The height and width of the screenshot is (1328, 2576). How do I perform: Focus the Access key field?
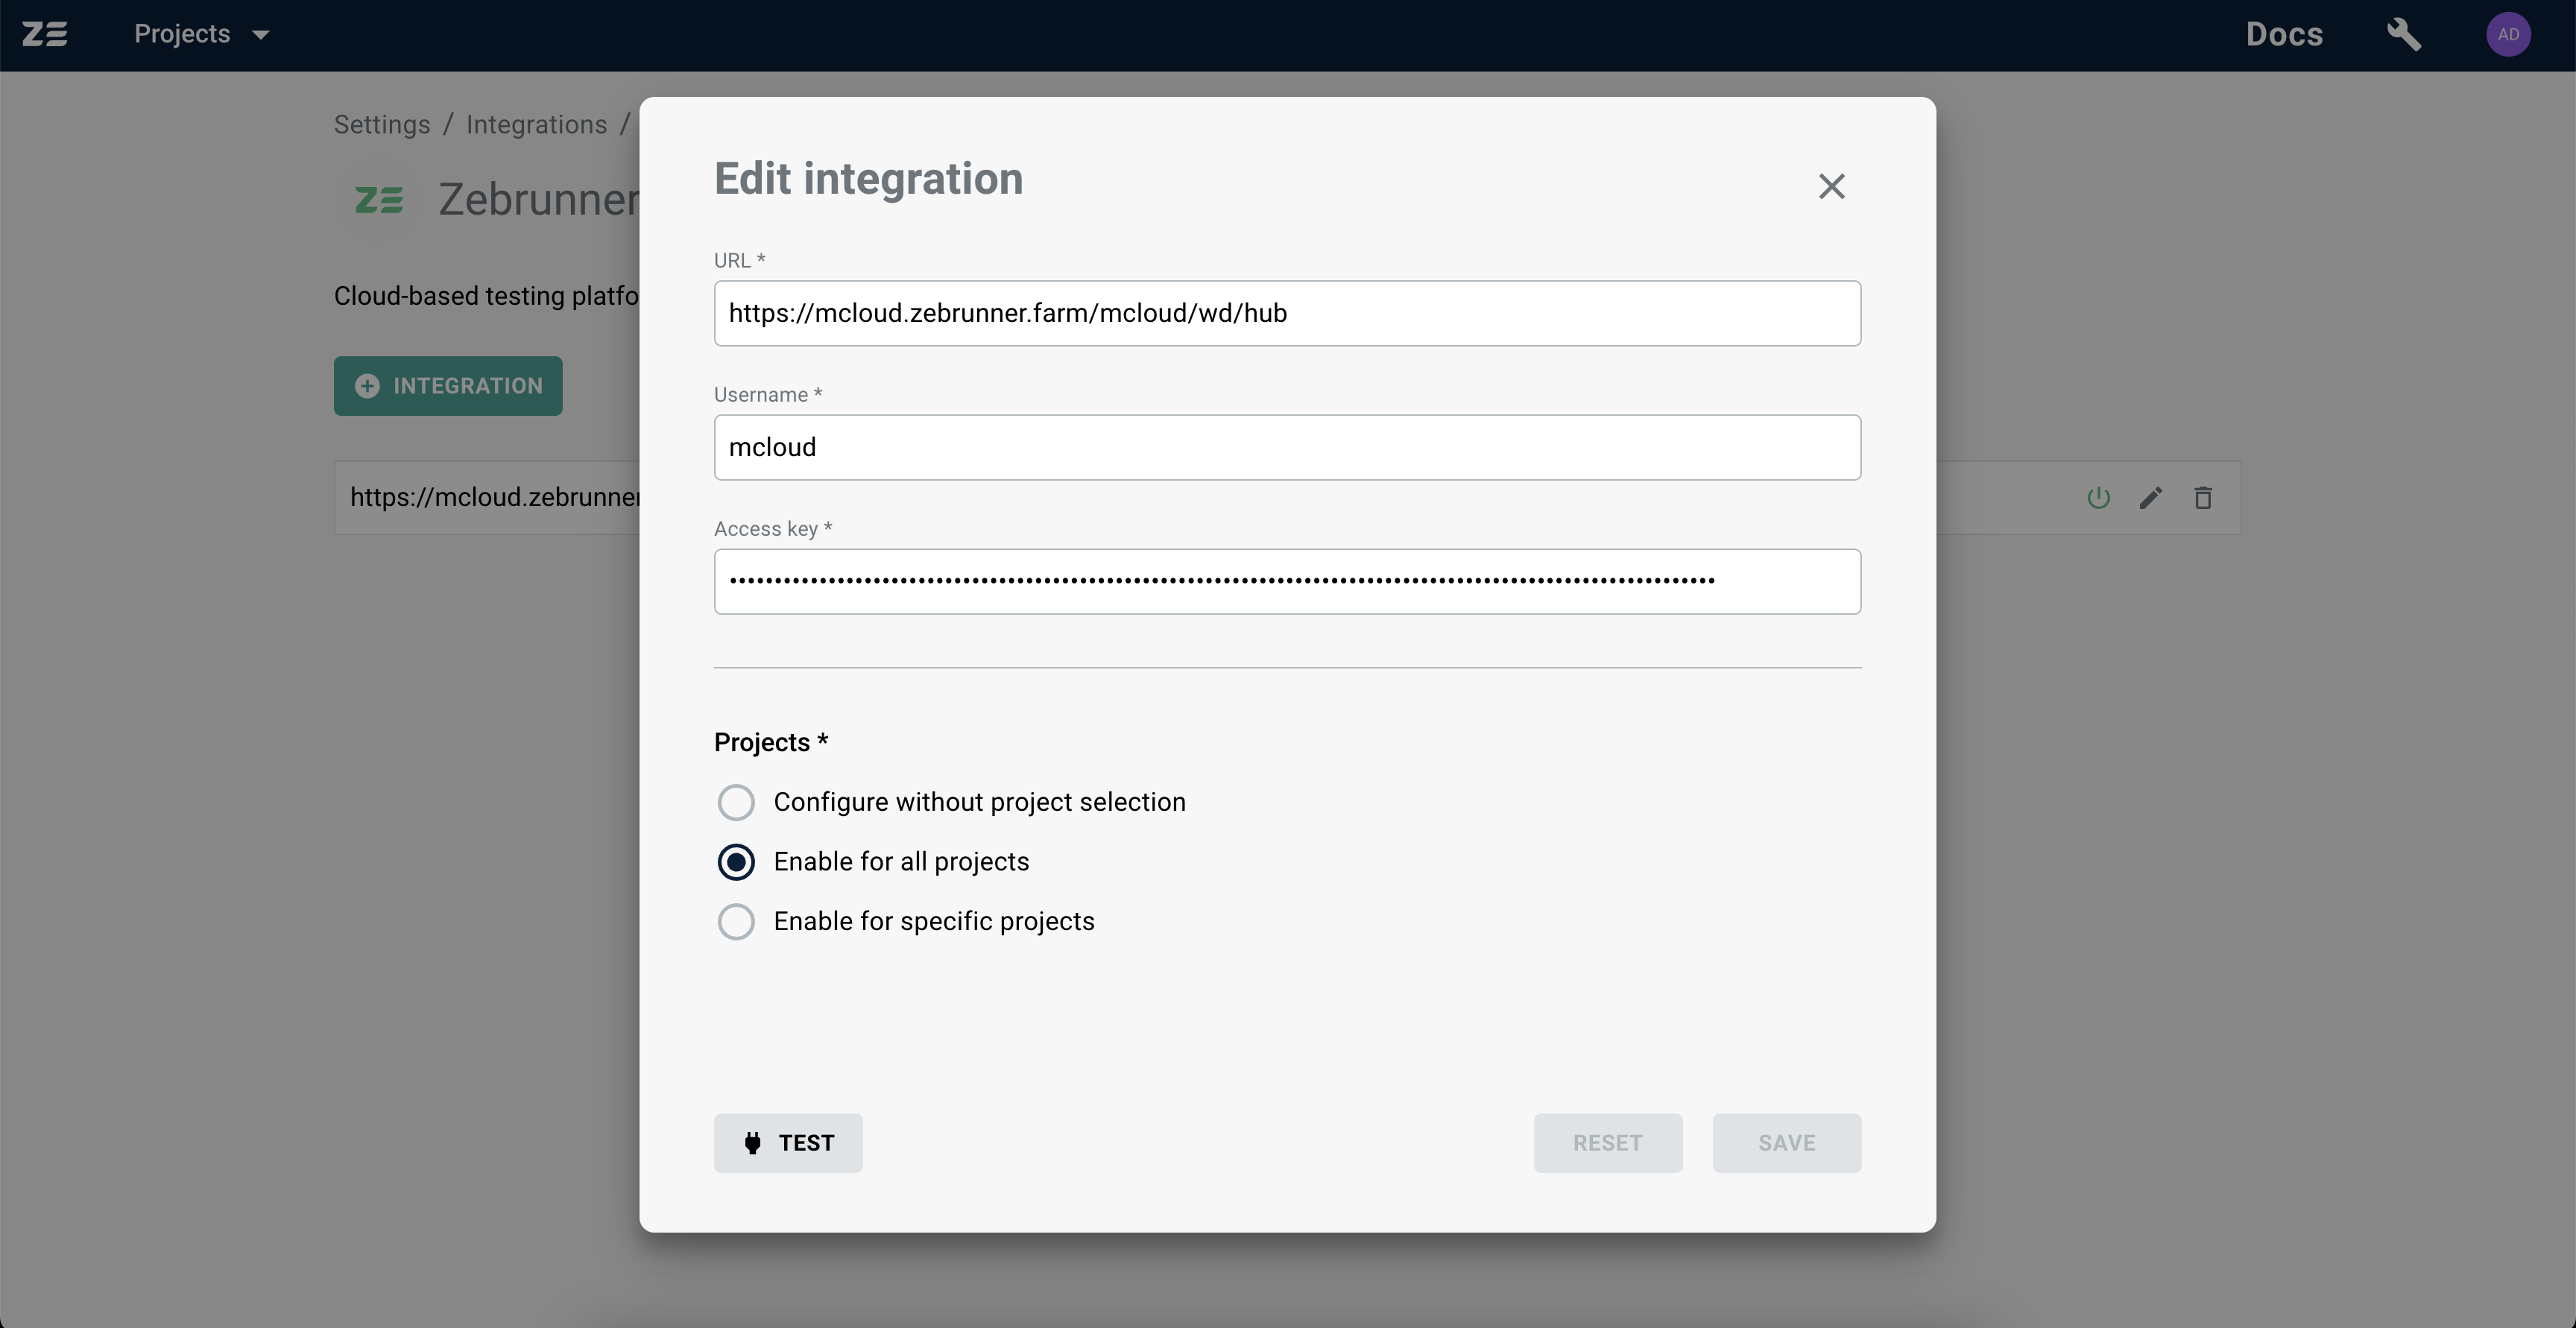tap(1287, 581)
